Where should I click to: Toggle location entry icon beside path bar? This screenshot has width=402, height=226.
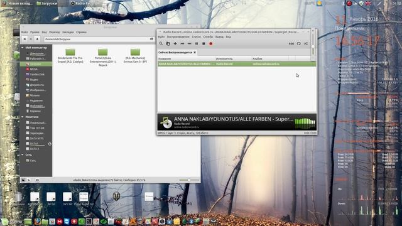pos(151,39)
